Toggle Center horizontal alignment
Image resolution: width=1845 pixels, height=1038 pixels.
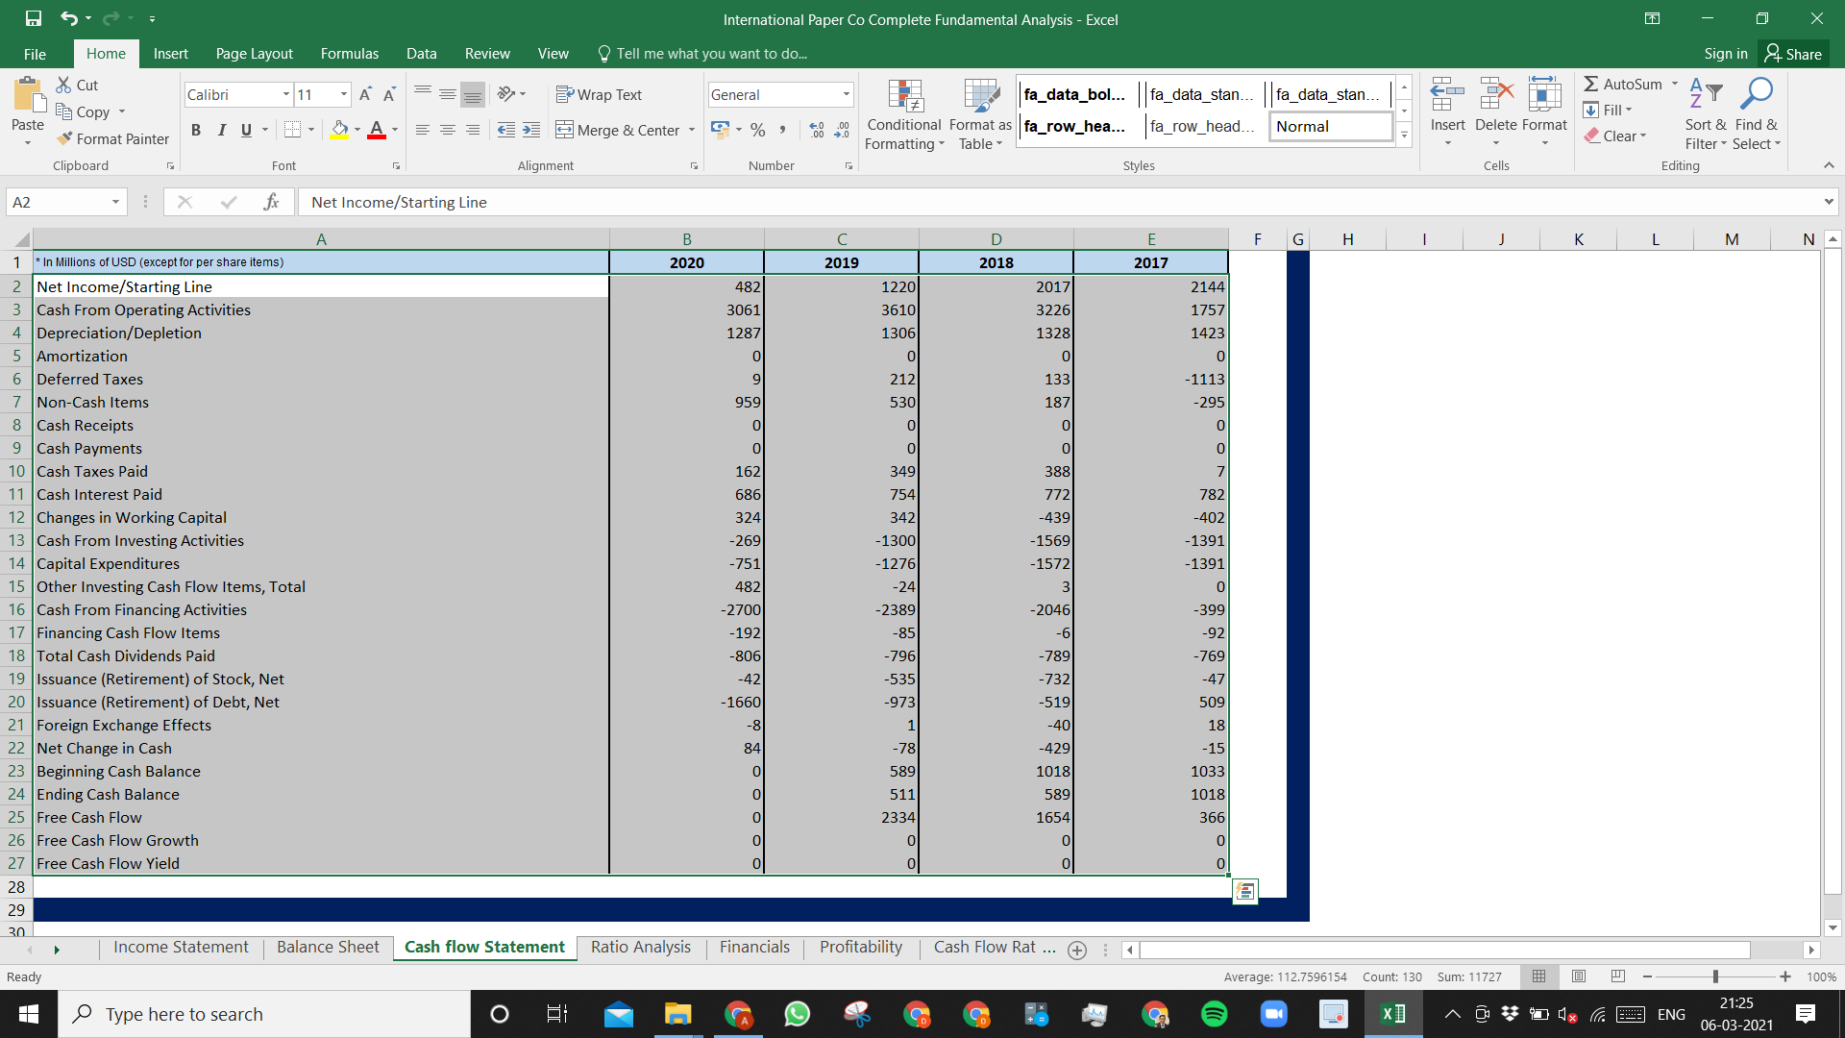(447, 130)
